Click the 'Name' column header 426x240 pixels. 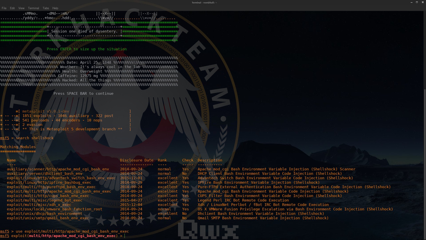[x=11, y=160]
